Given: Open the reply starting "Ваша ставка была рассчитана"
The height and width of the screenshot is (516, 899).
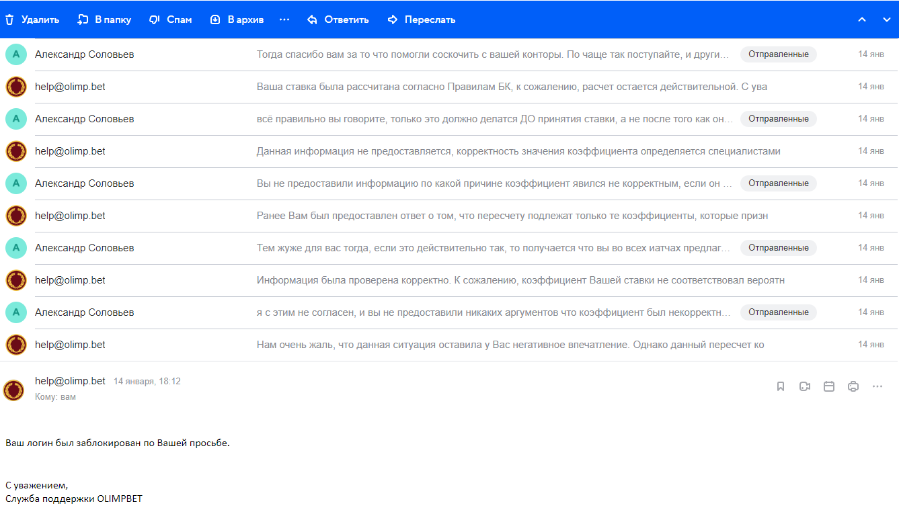Looking at the screenshot, I should click(511, 87).
